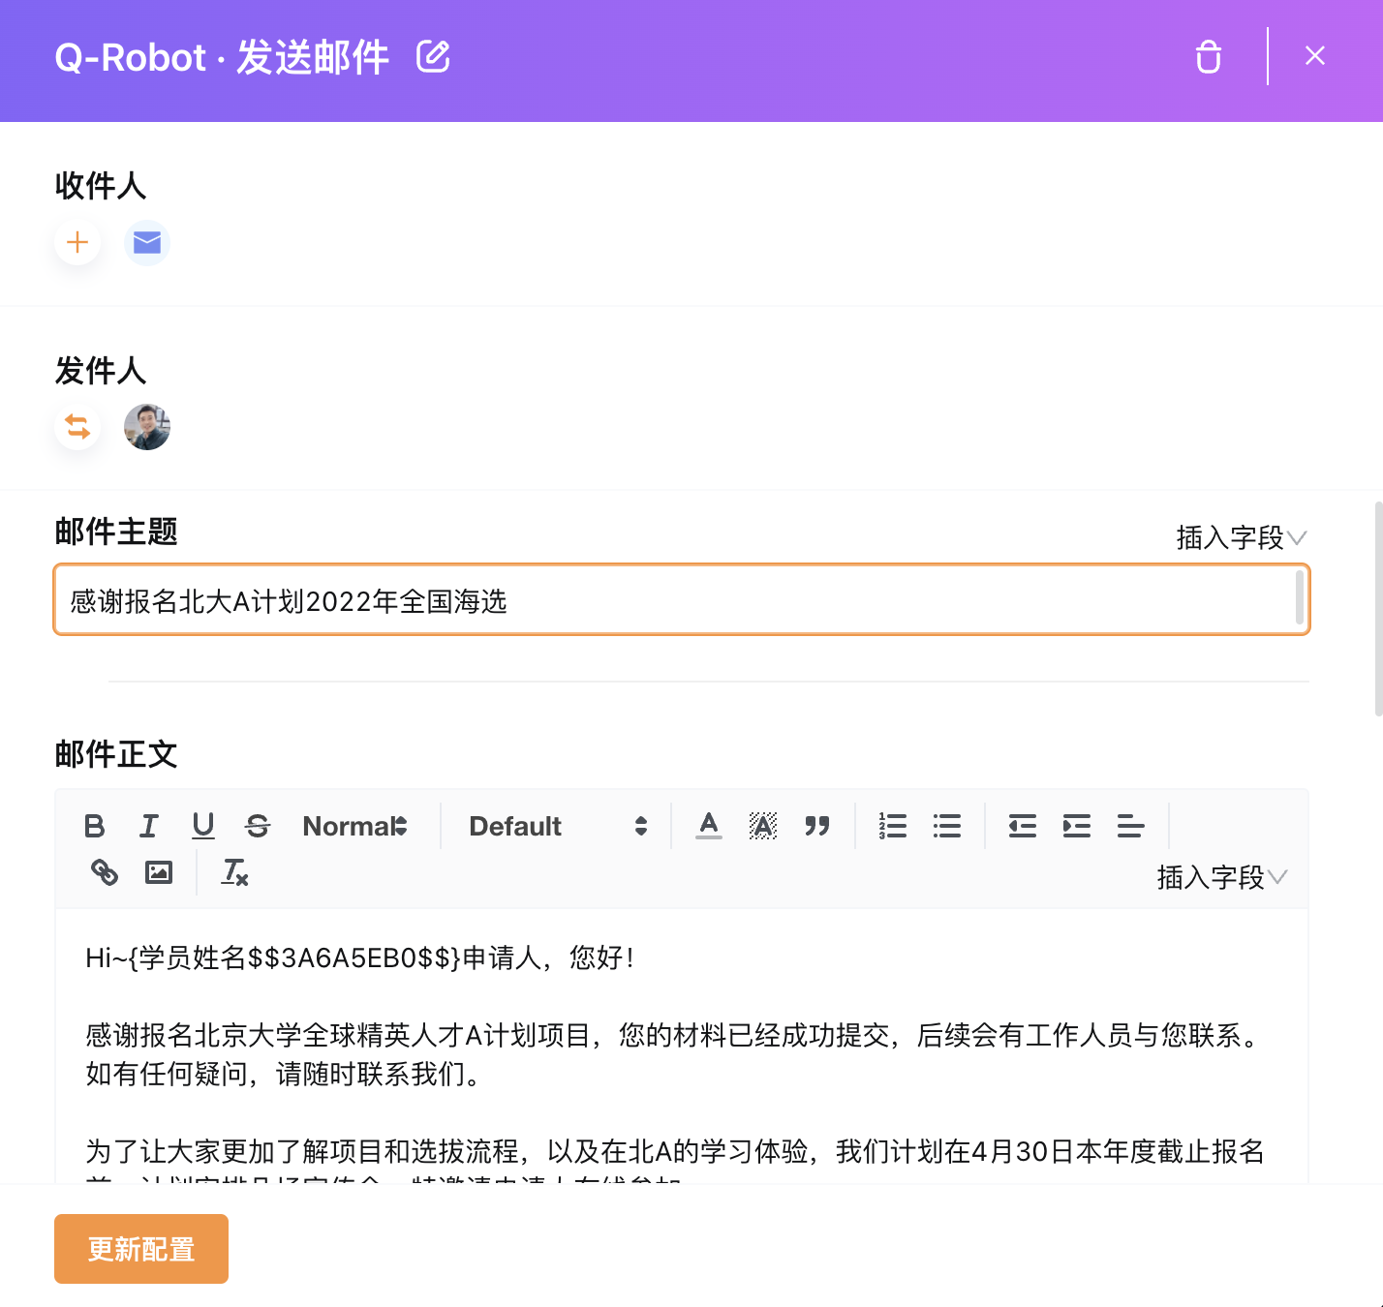Open 插入字段 dropdown in body toolbar
1383x1307 pixels.
[x=1222, y=877]
